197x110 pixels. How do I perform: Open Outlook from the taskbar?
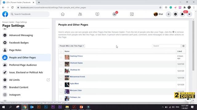click(x=32, y=107)
